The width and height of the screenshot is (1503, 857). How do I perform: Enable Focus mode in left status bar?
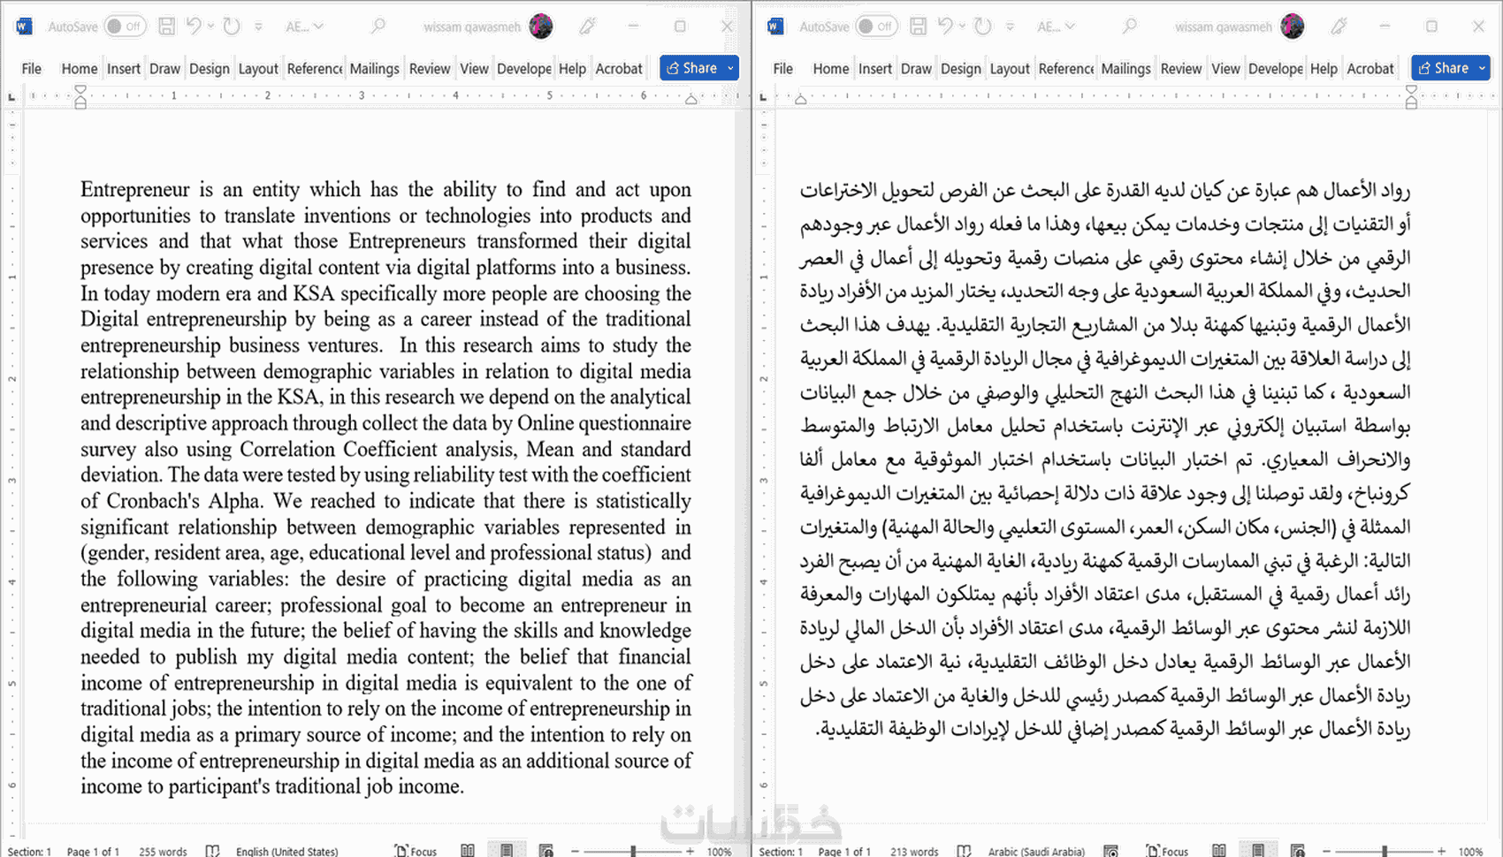pos(416,851)
